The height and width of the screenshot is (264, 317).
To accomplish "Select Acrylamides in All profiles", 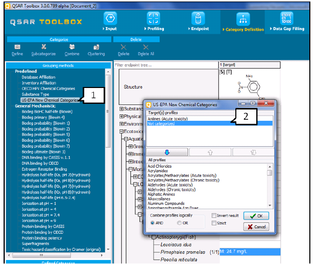I will 158,171.
